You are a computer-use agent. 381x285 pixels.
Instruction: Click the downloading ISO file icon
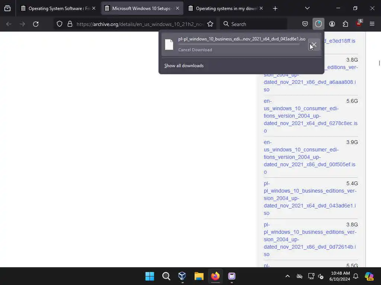tap(169, 45)
